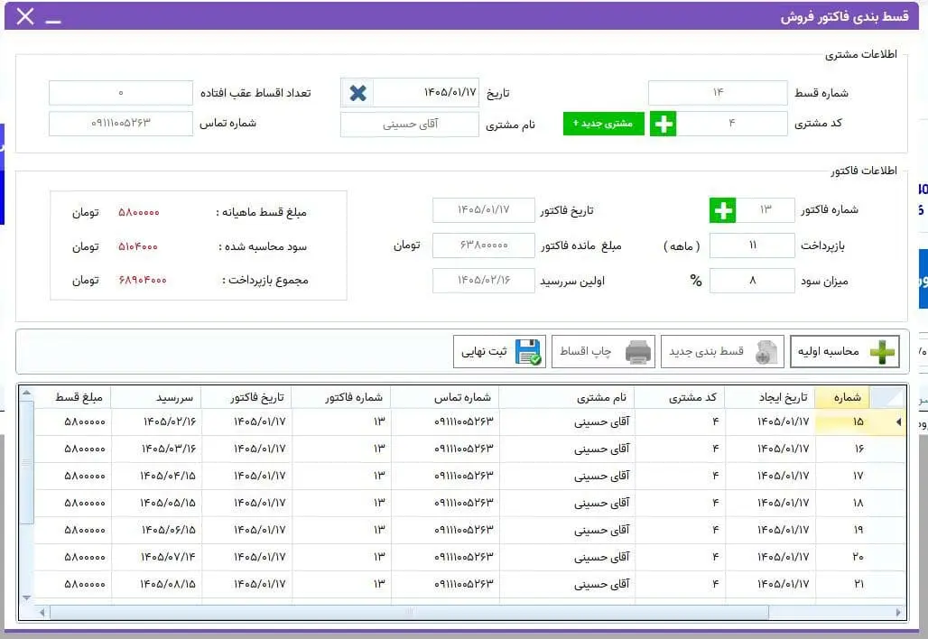
Task: Sort by سررسید column header
Action: pyautogui.click(x=156, y=398)
